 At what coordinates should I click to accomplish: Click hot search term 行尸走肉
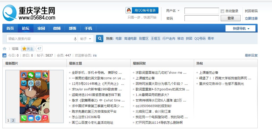pyautogui.click(x=169, y=38)
